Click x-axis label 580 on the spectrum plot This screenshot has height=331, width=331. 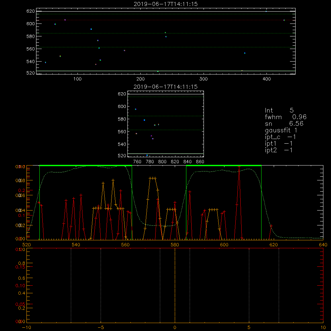click(175, 245)
